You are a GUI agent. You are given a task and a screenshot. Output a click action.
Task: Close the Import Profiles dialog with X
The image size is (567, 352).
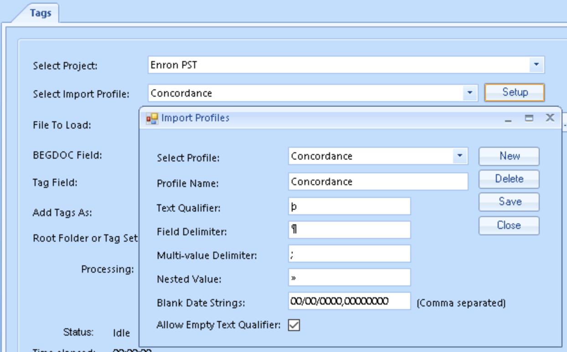pyautogui.click(x=550, y=118)
